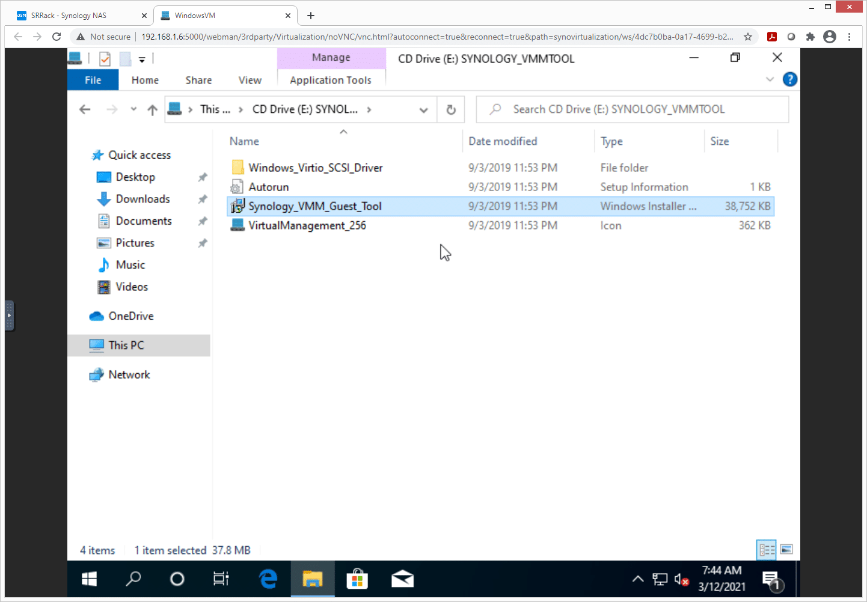Open Cortana from the taskbar
The image size is (867, 602).
pos(177,579)
